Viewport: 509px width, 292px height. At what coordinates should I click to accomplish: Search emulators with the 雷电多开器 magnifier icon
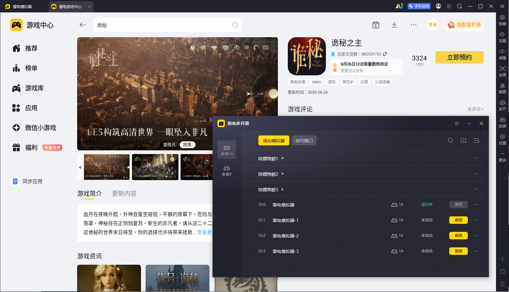pyautogui.click(x=450, y=140)
